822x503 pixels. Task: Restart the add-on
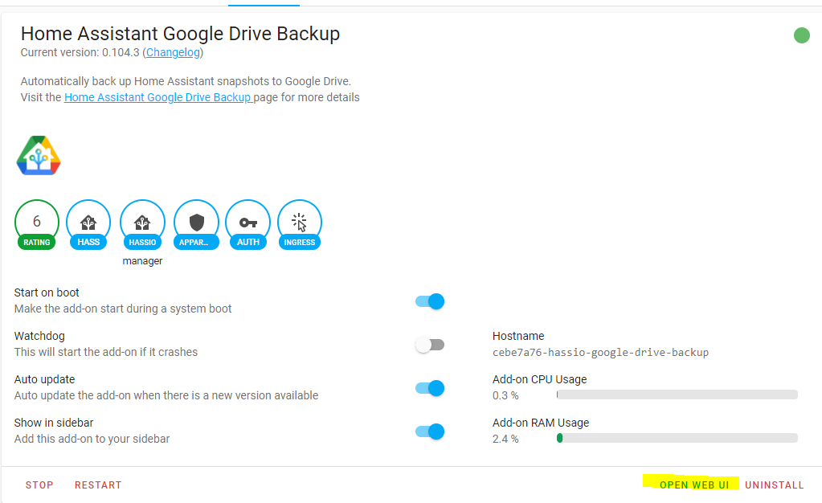pos(98,485)
